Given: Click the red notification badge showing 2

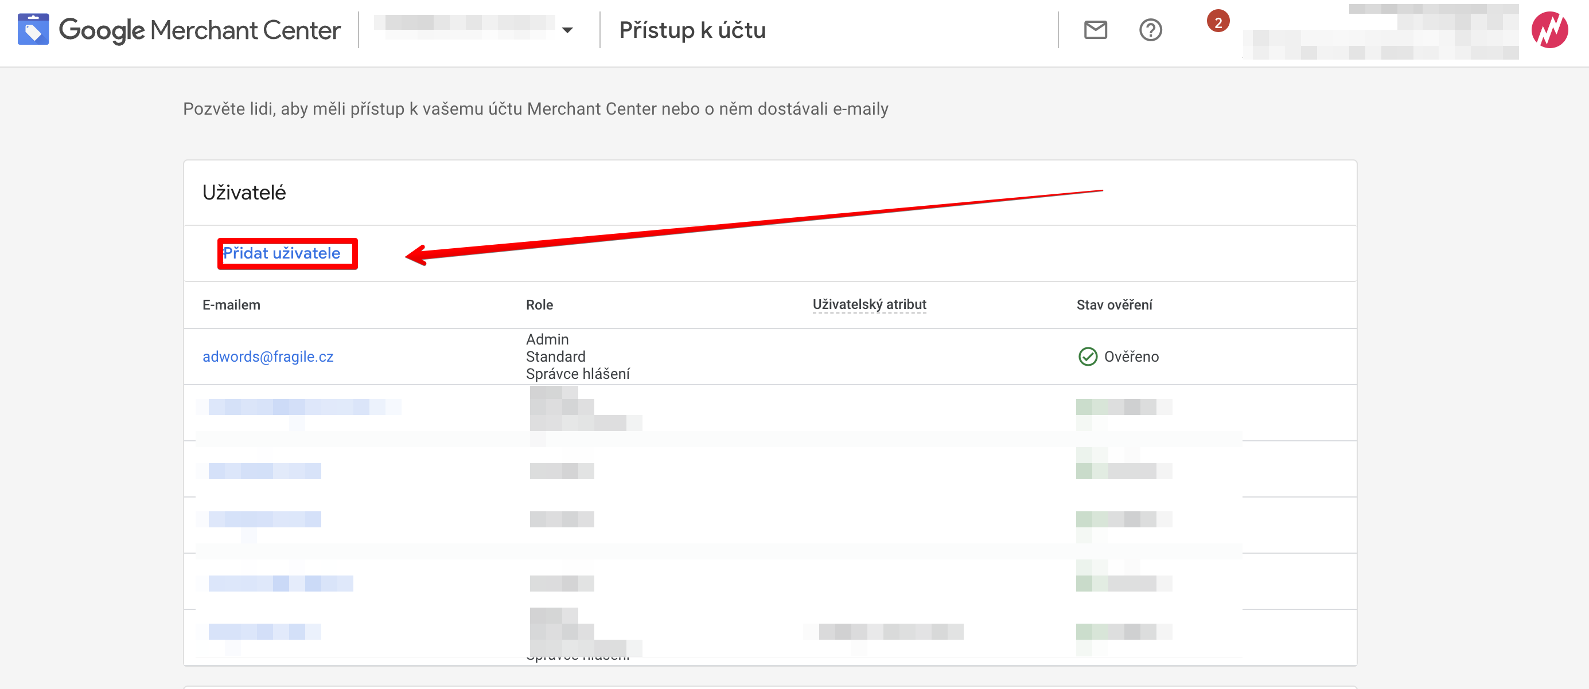Looking at the screenshot, I should coord(1218,23).
